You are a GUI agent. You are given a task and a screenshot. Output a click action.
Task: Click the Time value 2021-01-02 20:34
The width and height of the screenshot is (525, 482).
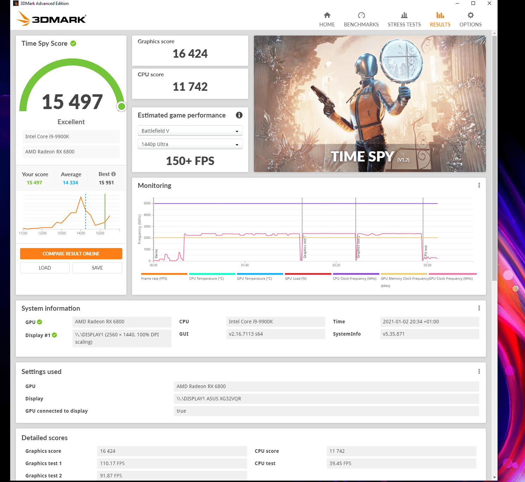430,322
